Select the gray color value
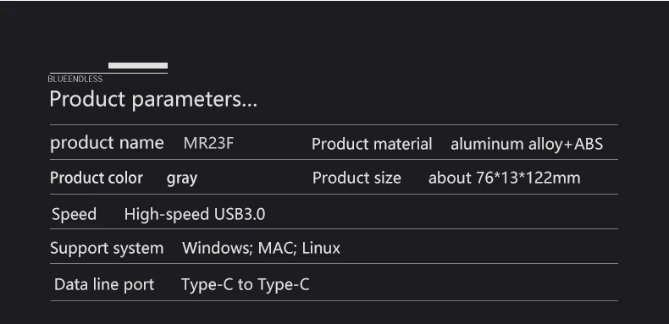669x324 pixels. click(x=182, y=178)
